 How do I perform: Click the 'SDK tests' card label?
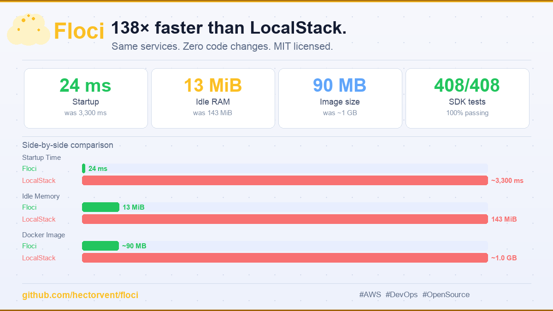467,102
